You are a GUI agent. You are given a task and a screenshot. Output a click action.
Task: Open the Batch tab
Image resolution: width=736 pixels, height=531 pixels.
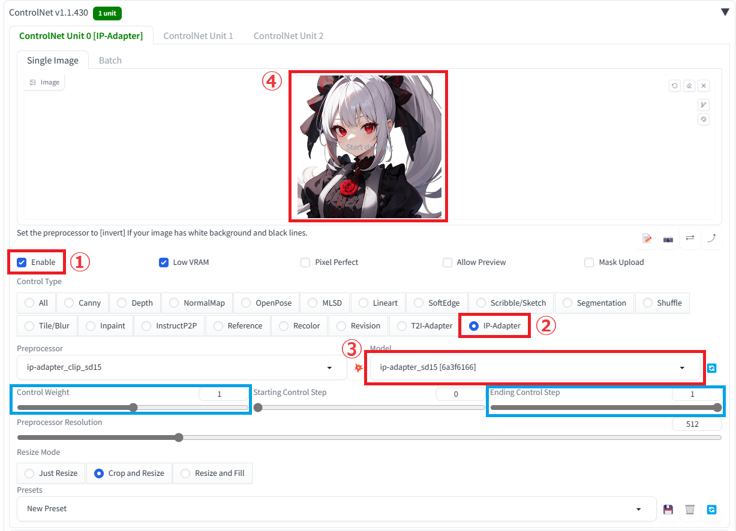[x=110, y=60]
